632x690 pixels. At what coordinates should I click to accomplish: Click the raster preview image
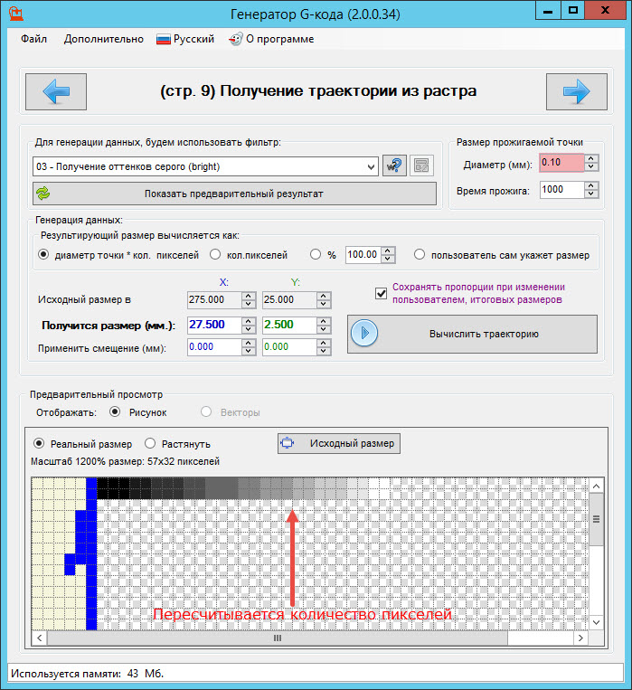pyautogui.click(x=310, y=553)
